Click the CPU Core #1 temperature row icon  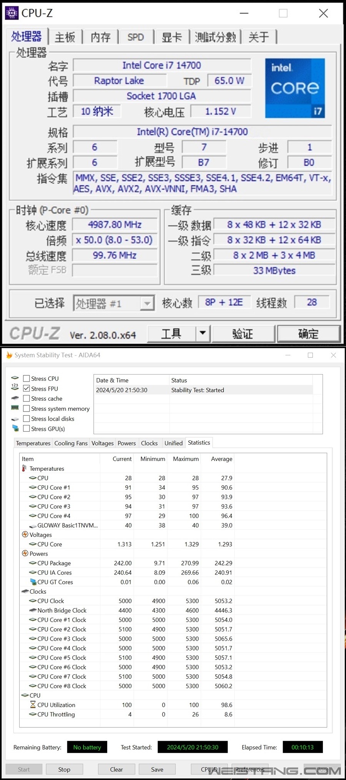(33, 487)
